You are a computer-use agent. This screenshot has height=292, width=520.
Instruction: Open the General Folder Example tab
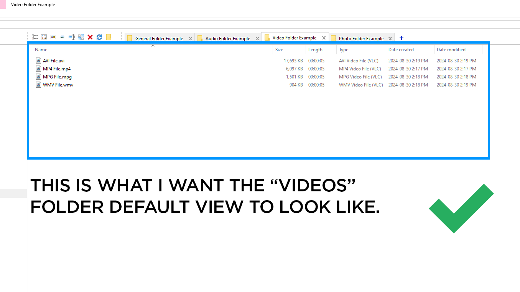[x=159, y=38]
